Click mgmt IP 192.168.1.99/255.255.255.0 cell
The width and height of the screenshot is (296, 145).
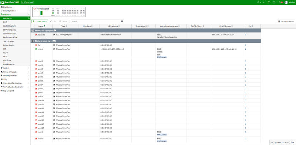point(112,49)
